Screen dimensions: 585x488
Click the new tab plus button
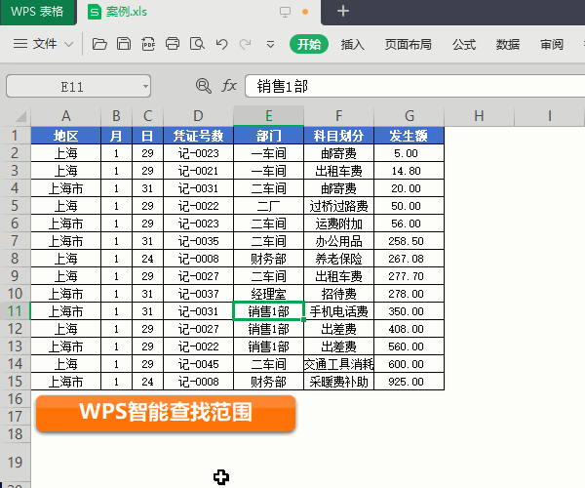(342, 12)
